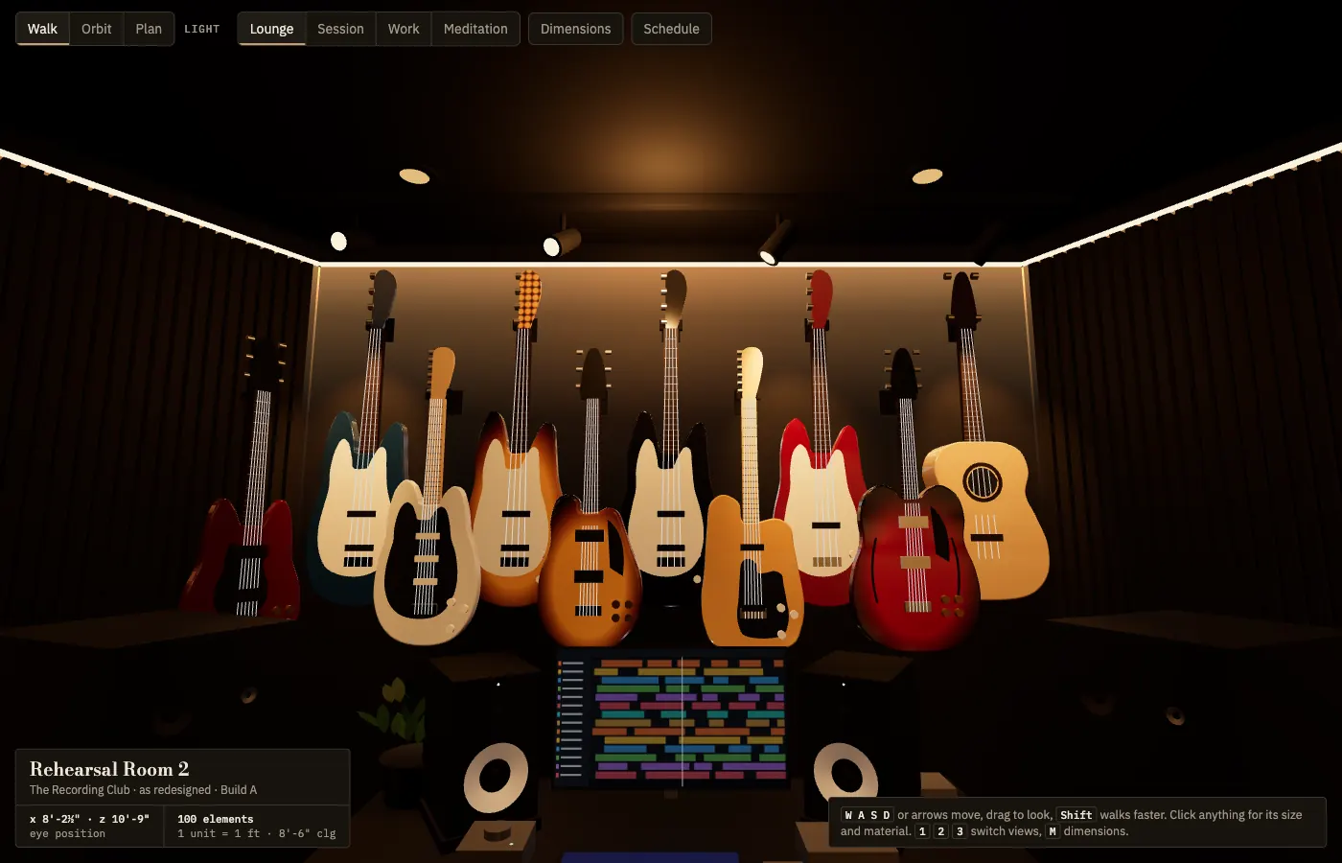Image resolution: width=1342 pixels, height=863 pixels.
Task: Select the Meditation lighting preset
Action: [475, 29]
